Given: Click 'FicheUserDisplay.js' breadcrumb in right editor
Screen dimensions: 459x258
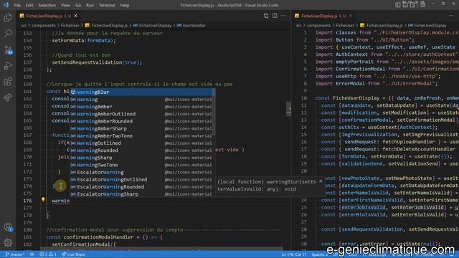Looking at the screenshot, I should 384,26.
